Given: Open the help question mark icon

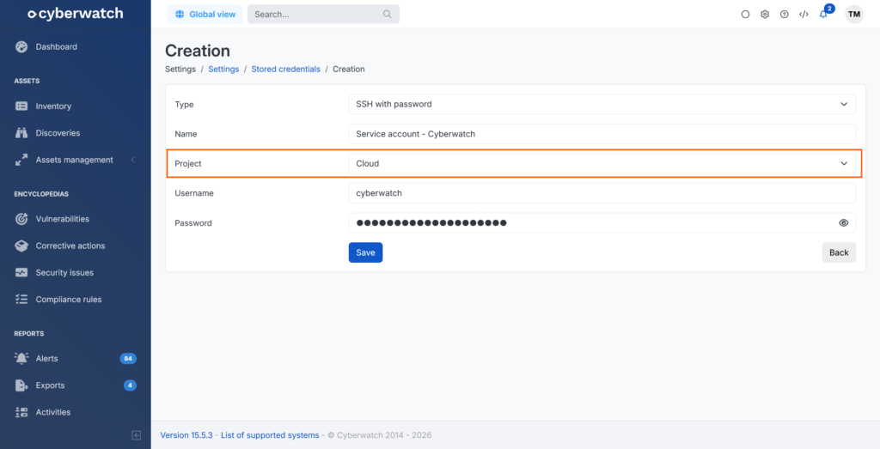Looking at the screenshot, I should pyautogui.click(x=784, y=15).
